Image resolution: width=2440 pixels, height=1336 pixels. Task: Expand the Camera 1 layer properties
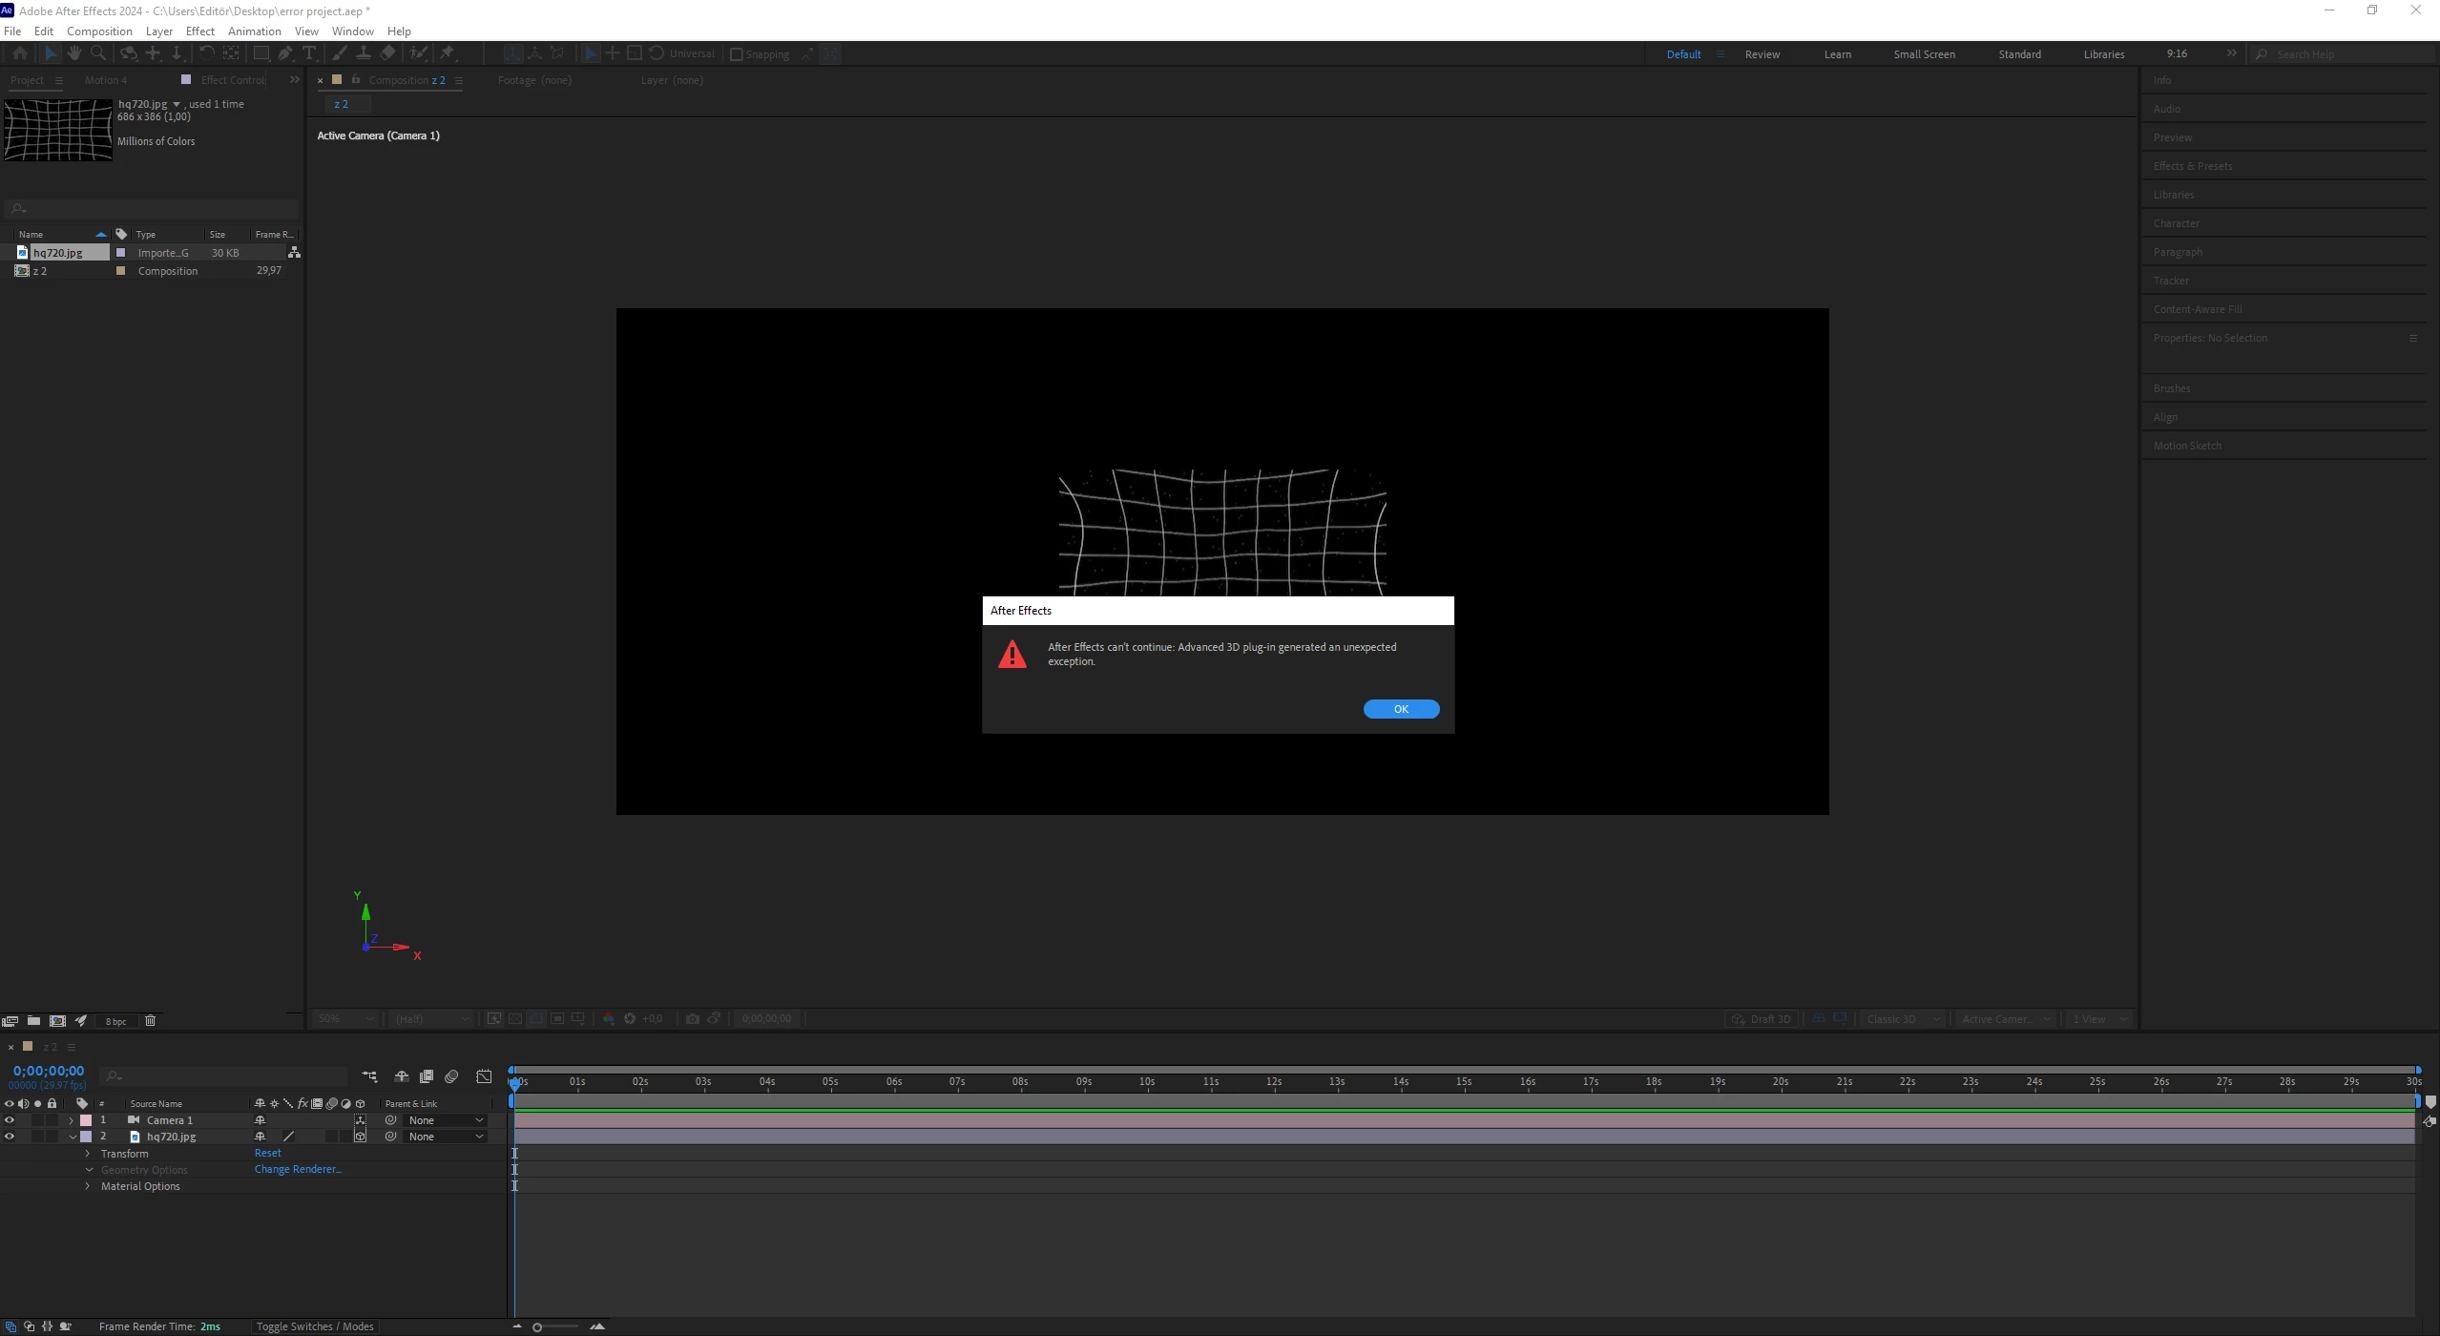click(72, 1120)
